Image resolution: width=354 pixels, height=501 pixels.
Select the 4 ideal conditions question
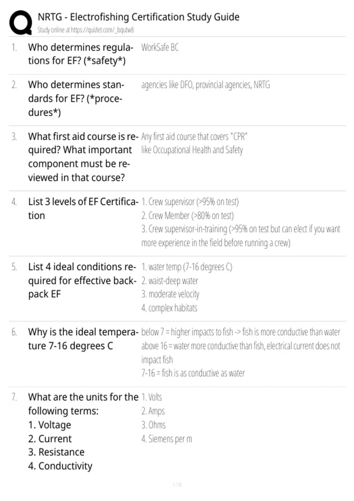(82, 280)
